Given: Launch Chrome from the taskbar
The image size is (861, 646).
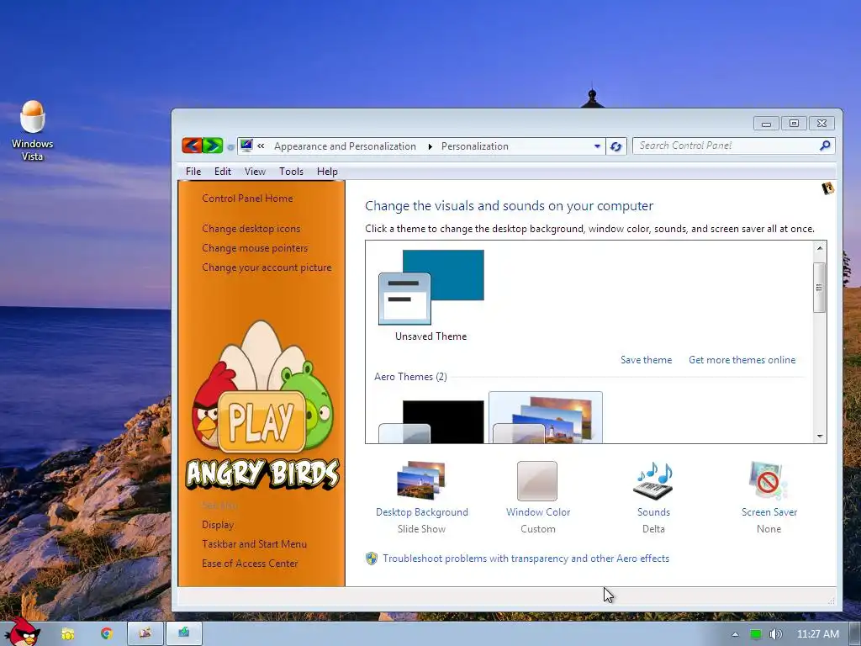Looking at the screenshot, I should (107, 634).
